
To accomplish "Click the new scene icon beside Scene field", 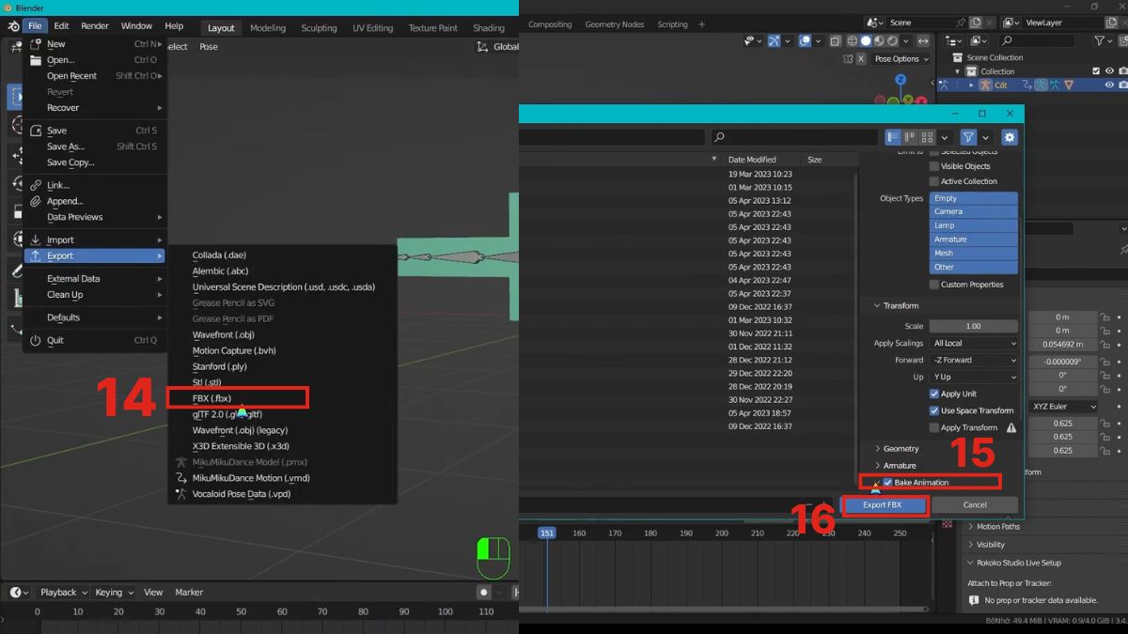I will [x=975, y=23].
